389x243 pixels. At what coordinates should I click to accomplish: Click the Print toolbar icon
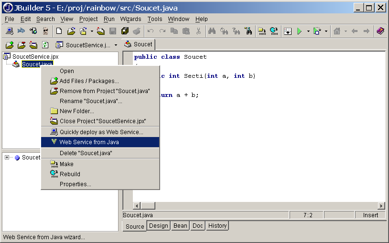(137, 31)
